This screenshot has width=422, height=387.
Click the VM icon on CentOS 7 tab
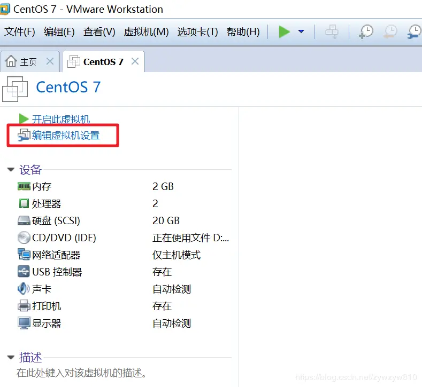(73, 61)
